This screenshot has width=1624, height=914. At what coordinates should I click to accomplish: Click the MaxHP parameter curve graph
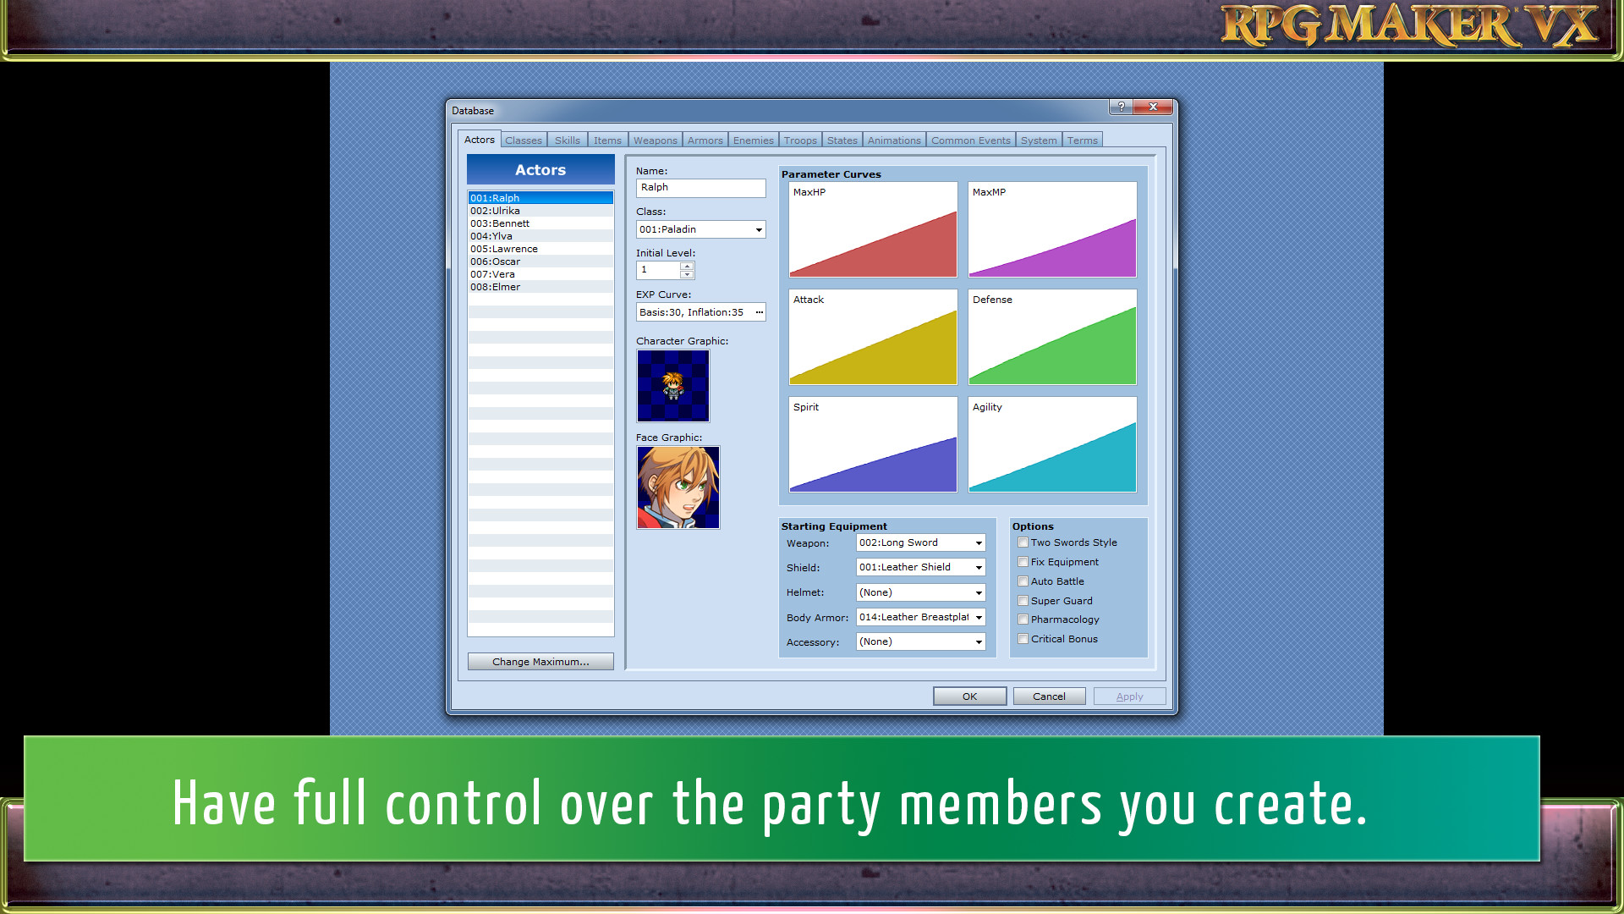pos(872,230)
